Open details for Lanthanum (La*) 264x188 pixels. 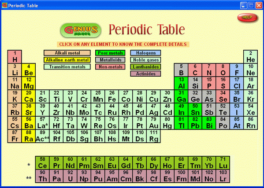click(x=42, y=123)
